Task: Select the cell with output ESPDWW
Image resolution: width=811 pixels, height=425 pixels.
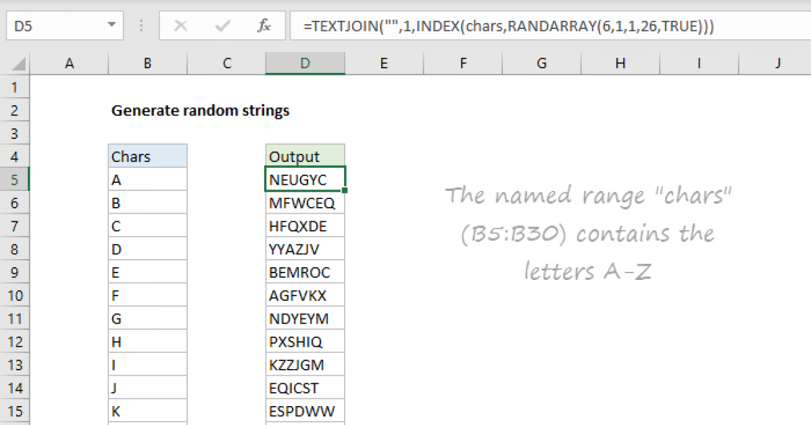Action: (x=305, y=411)
